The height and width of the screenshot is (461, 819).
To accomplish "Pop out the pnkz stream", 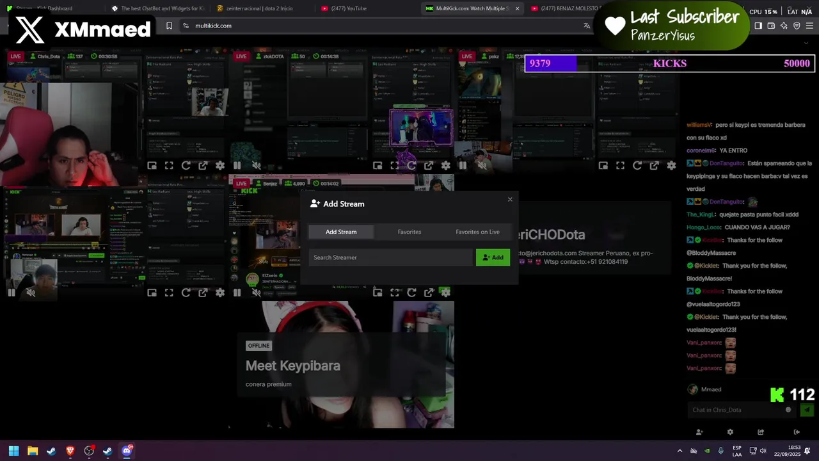I will point(655,165).
